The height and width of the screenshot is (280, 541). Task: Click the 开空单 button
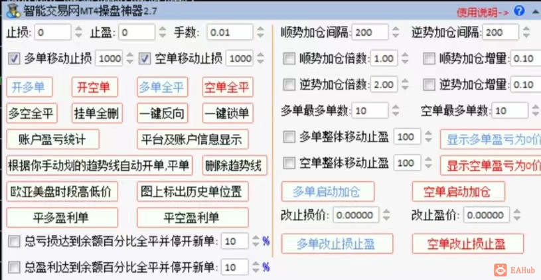(95, 87)
